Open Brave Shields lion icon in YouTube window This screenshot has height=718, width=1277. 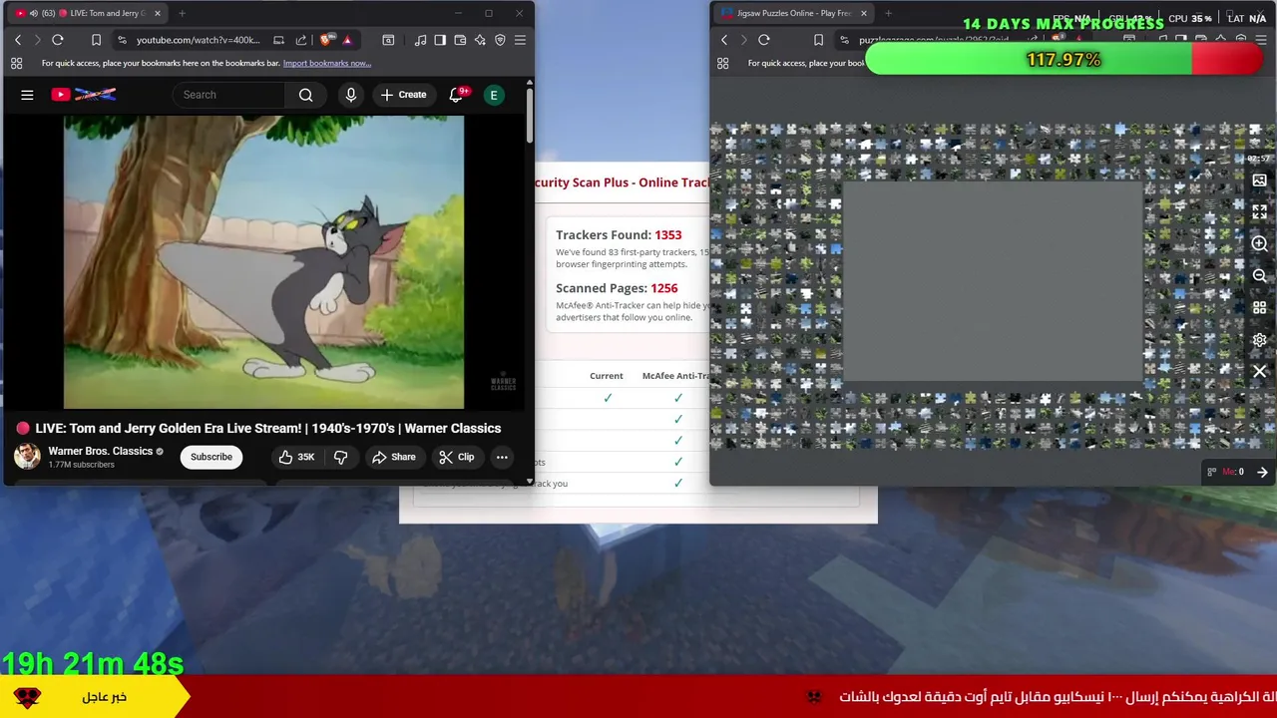pos(326,40)
